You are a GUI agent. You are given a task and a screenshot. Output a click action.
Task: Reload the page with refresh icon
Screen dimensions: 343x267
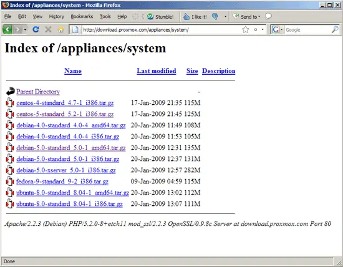36,29
